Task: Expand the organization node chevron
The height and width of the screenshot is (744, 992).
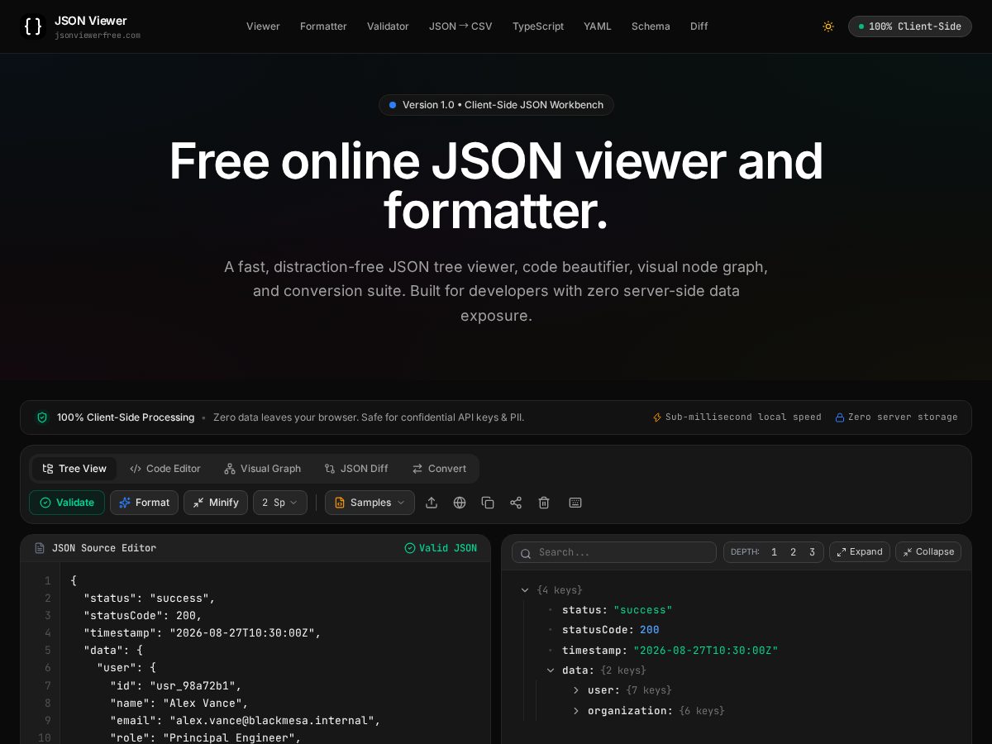Action: click(x=576, y=711)
